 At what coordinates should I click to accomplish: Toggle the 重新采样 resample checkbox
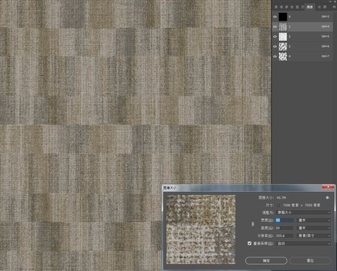tap(250, 243)
